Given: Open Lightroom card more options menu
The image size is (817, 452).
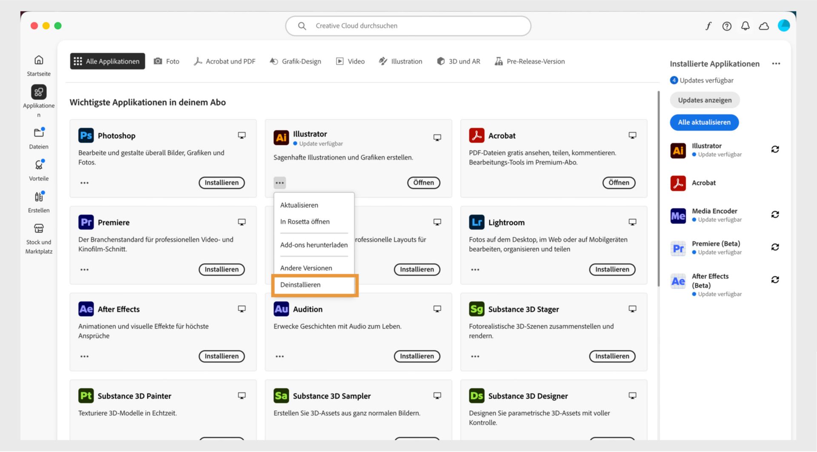Looking at the screenshot, I should 475,270.
